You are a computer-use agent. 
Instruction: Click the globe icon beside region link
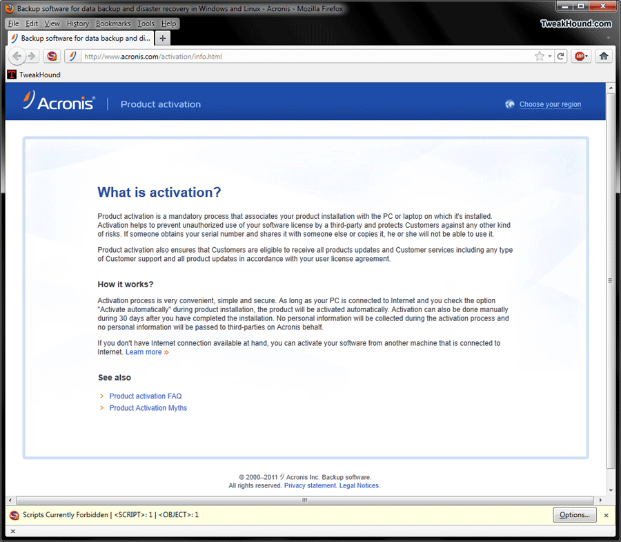pos(510,104)
